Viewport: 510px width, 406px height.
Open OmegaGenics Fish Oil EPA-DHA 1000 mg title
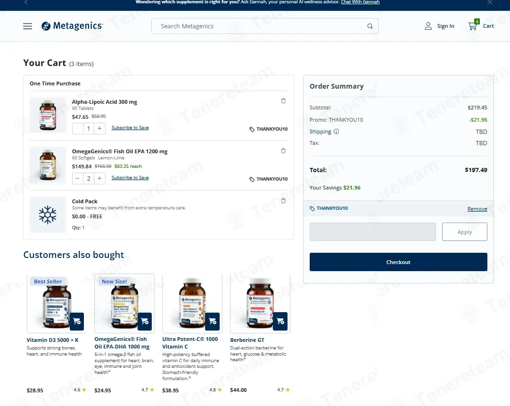pyautogui.click(x=122, y=342)
